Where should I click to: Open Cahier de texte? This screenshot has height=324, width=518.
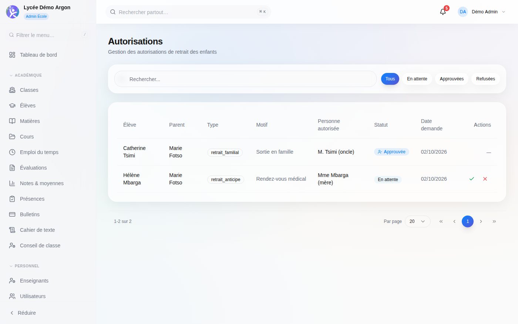coord(48,230)
